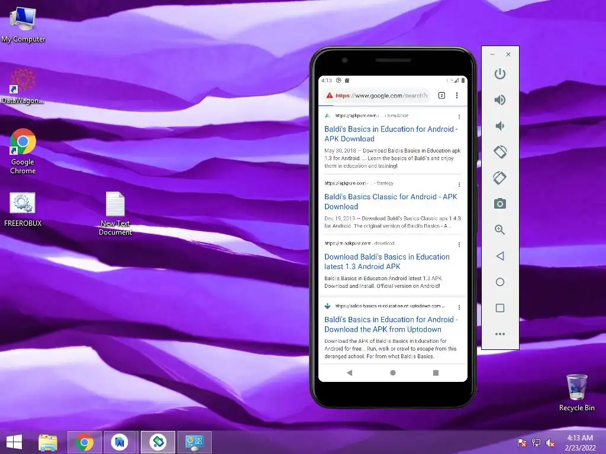
Task: Switch to Android Studio on the taskbar
Action: [x=120, y=442]
